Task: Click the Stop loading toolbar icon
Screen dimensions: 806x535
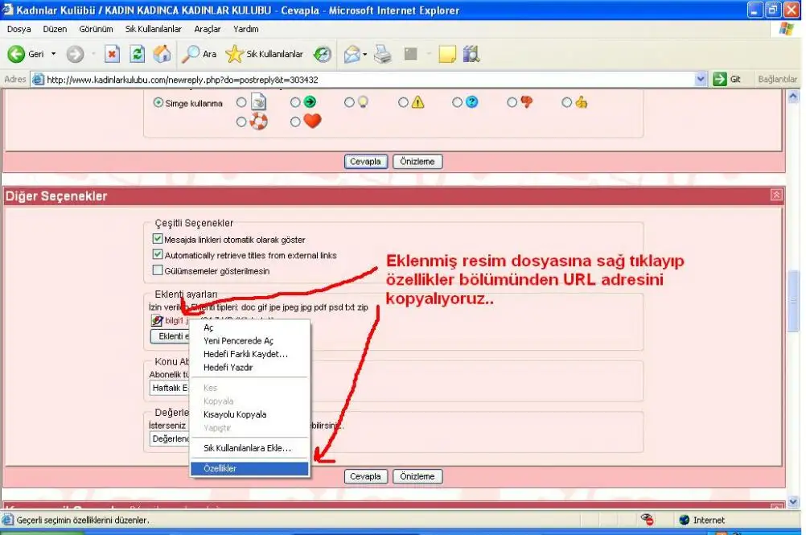Action: 113,54
